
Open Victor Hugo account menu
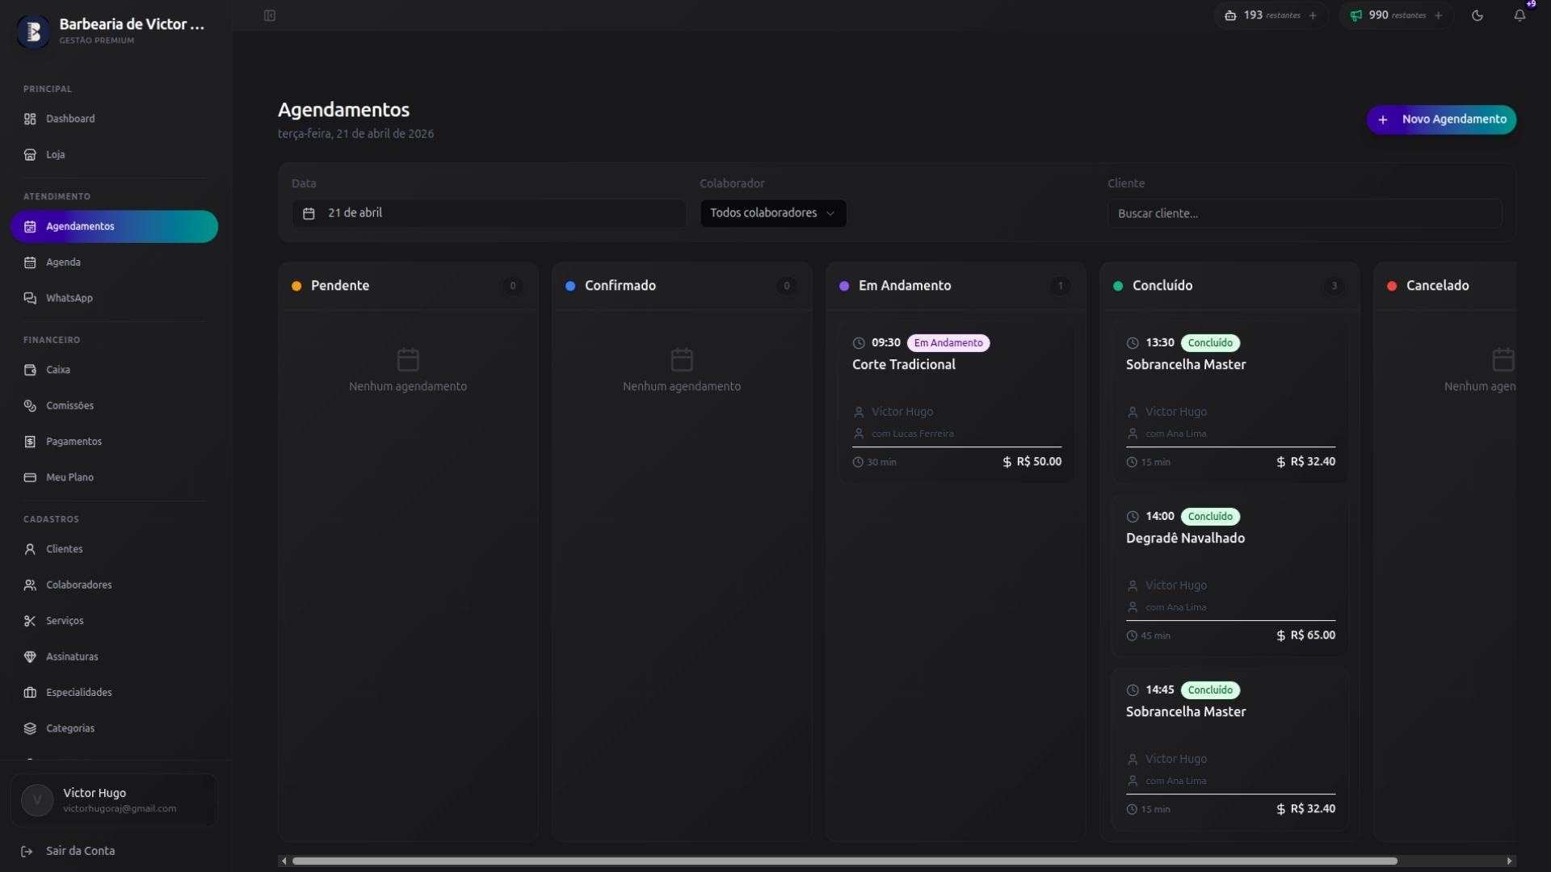(114, 800)
